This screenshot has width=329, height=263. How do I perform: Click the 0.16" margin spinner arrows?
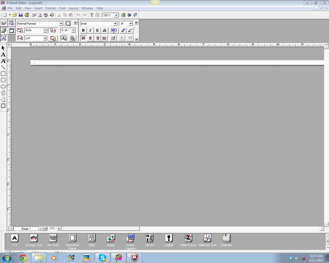tap(74, 30)
